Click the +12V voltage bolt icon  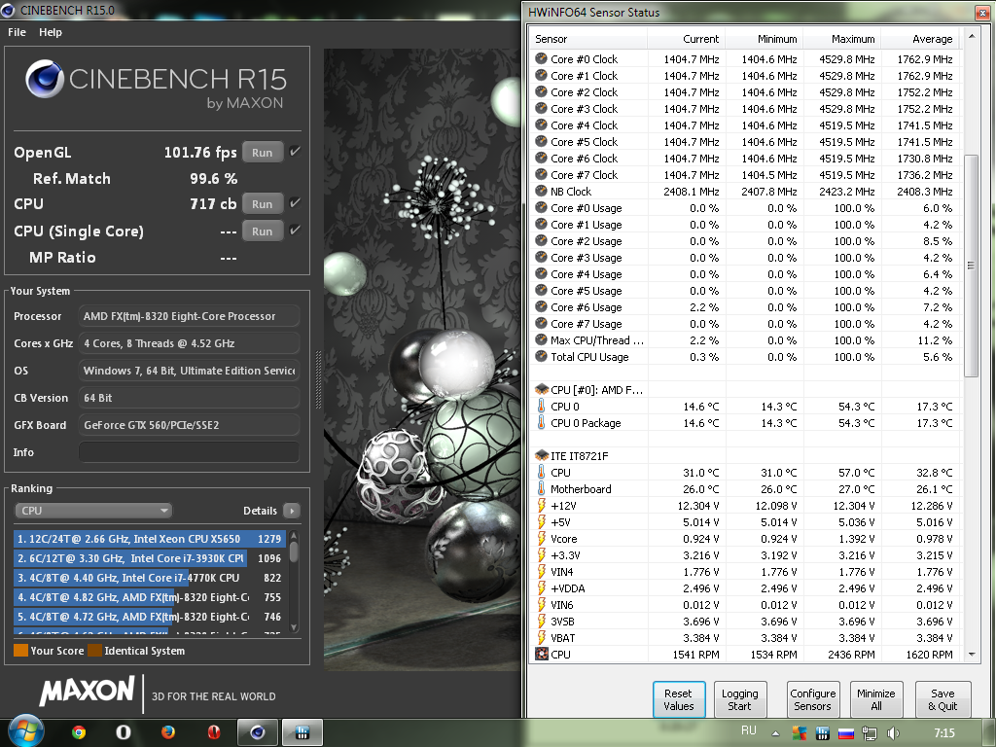[x=541, y=505]
